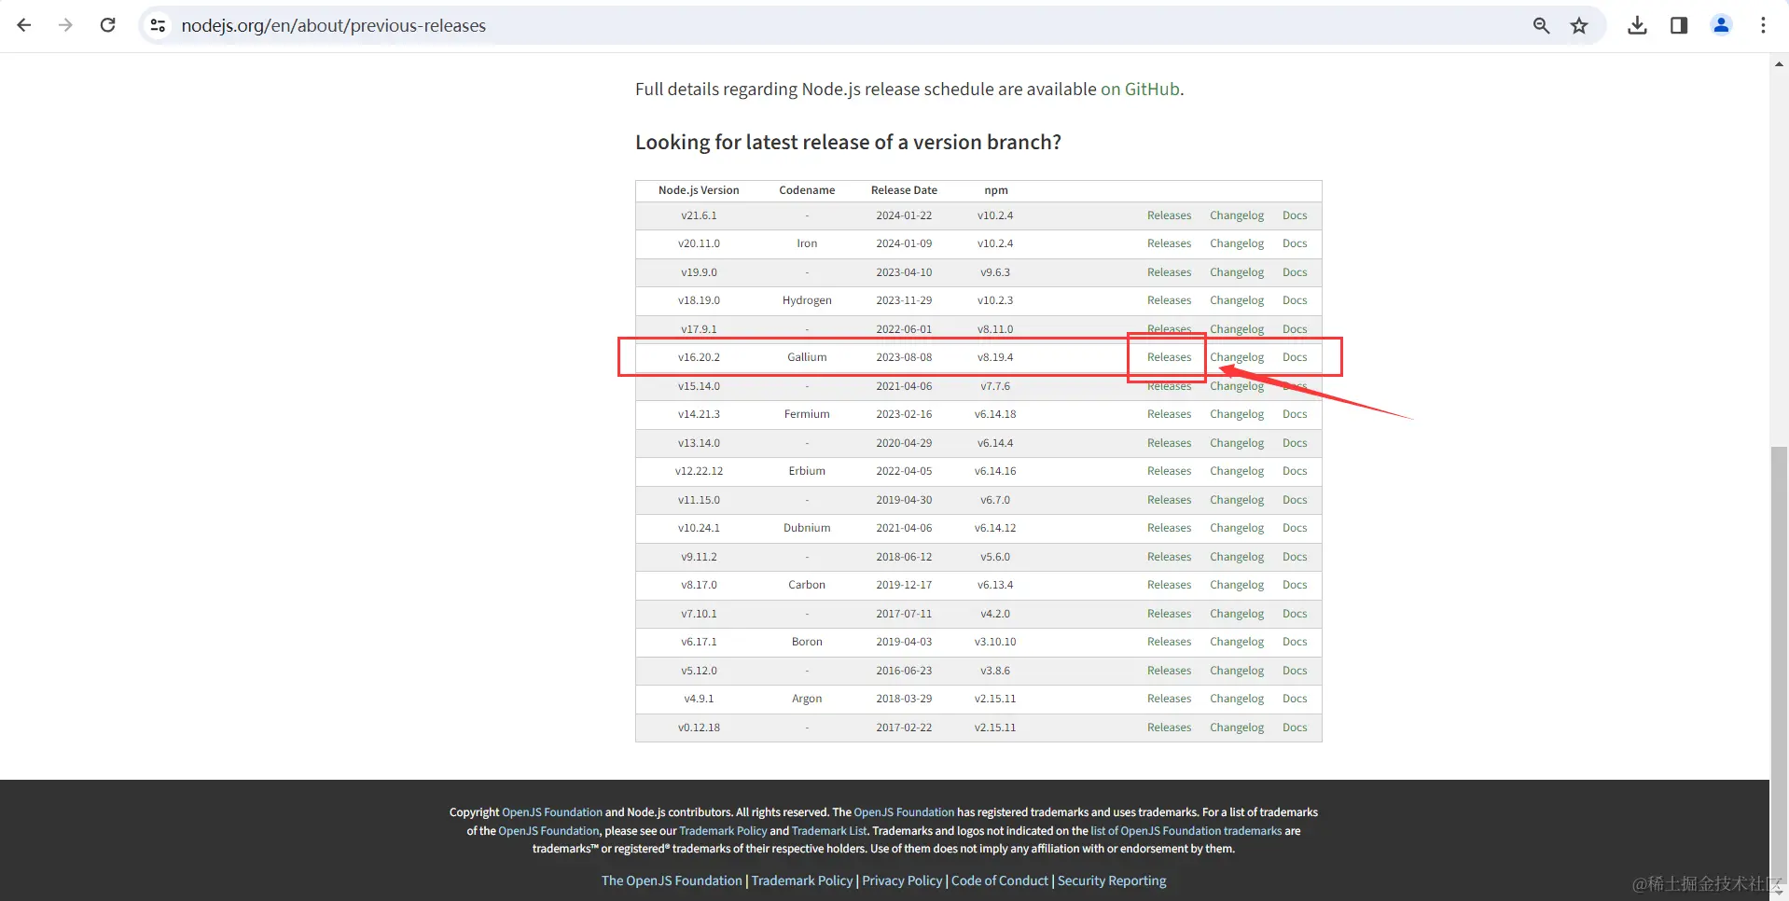Click the scrollbar up arrow

pyautogui.click(x=1780, y=63)
